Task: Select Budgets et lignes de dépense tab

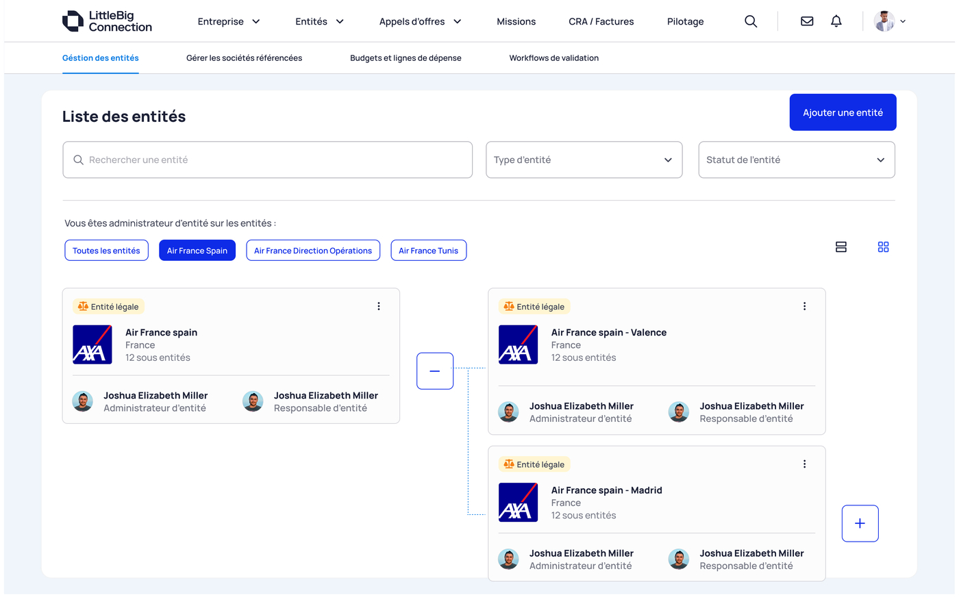Action: 406,58
